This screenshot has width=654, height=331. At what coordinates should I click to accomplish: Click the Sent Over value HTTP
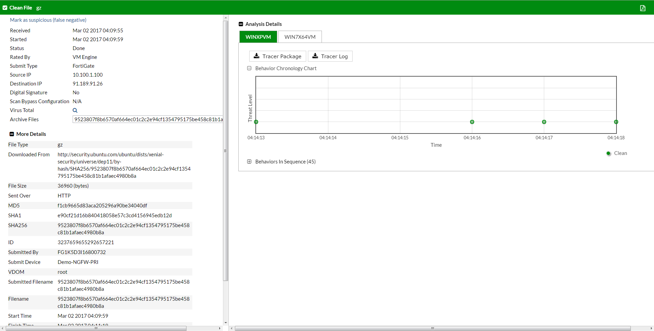pyautogui.click(x=64, y=196)
